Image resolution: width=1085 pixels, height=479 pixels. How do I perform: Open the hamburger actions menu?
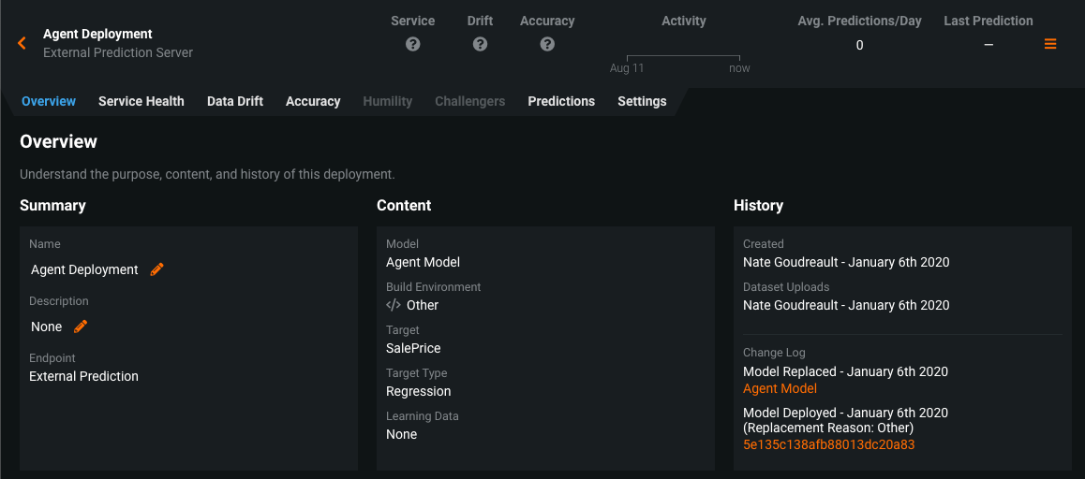(x=1050, y=44)
